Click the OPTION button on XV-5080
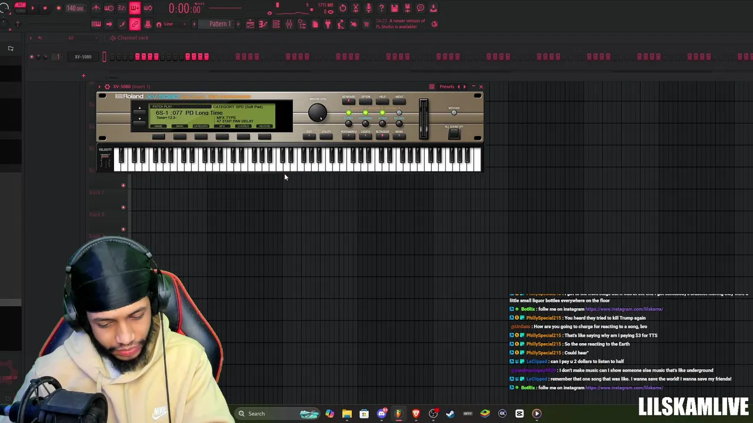 (365, 101)
